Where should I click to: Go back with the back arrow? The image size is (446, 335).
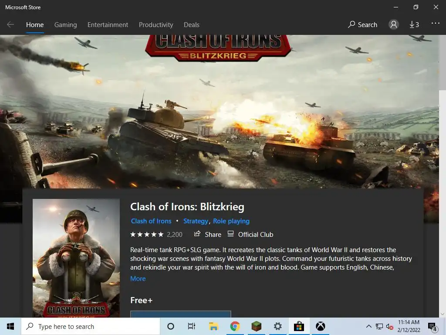[x=10, y=24]
